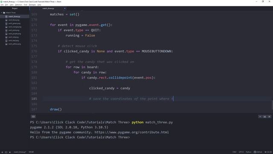
Task: Place the cursor on the draw() call
Action: (56, 110)
